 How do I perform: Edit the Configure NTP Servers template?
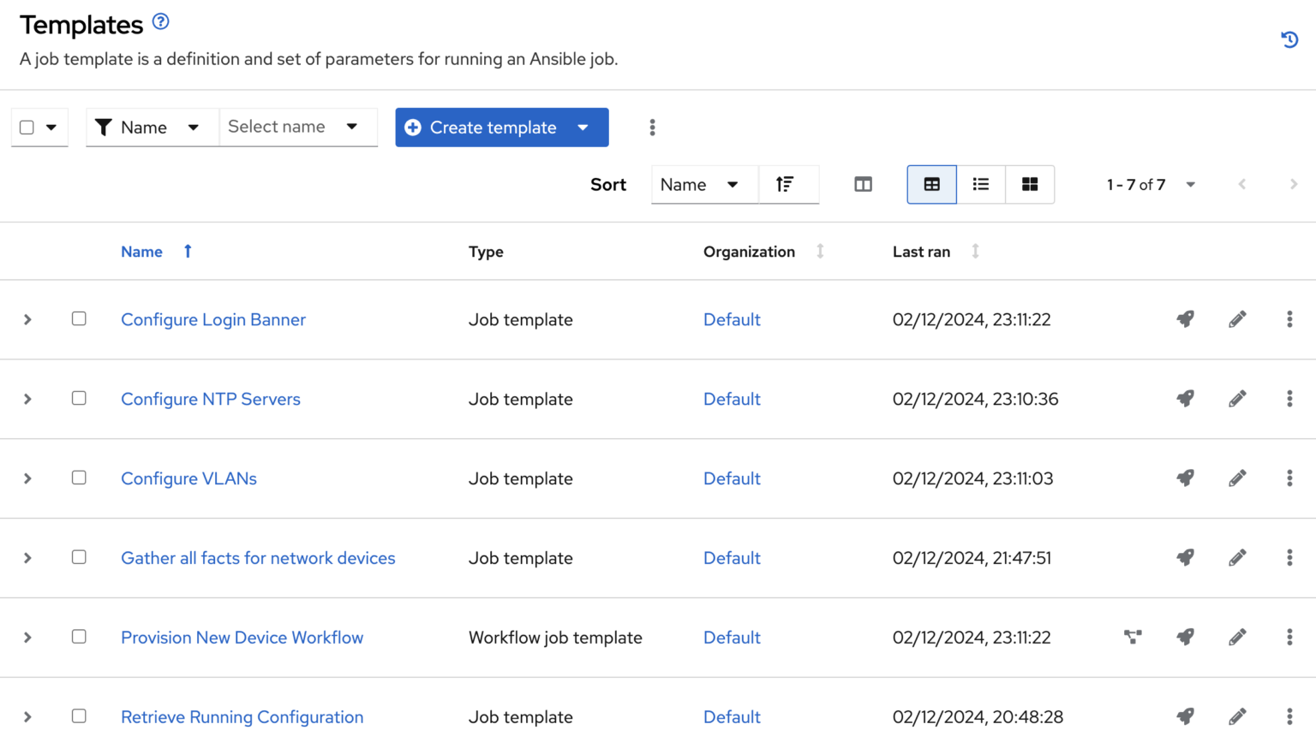(x=1237, y=399)
